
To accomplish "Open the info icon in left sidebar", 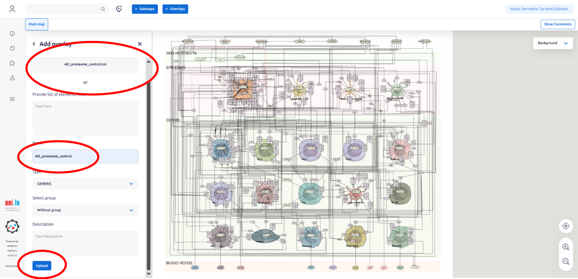I will pyautogui.click(x=12, y=34).
